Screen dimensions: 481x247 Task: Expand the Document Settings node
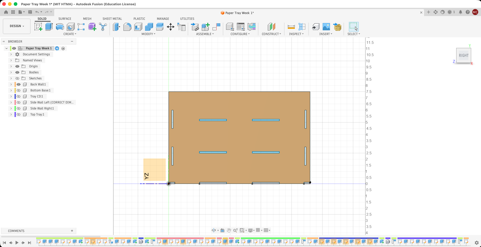click(11, 54)
